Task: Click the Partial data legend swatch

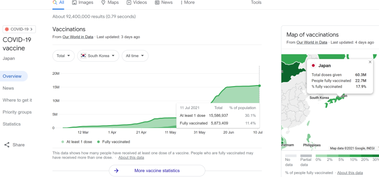Action: [306, 156]
